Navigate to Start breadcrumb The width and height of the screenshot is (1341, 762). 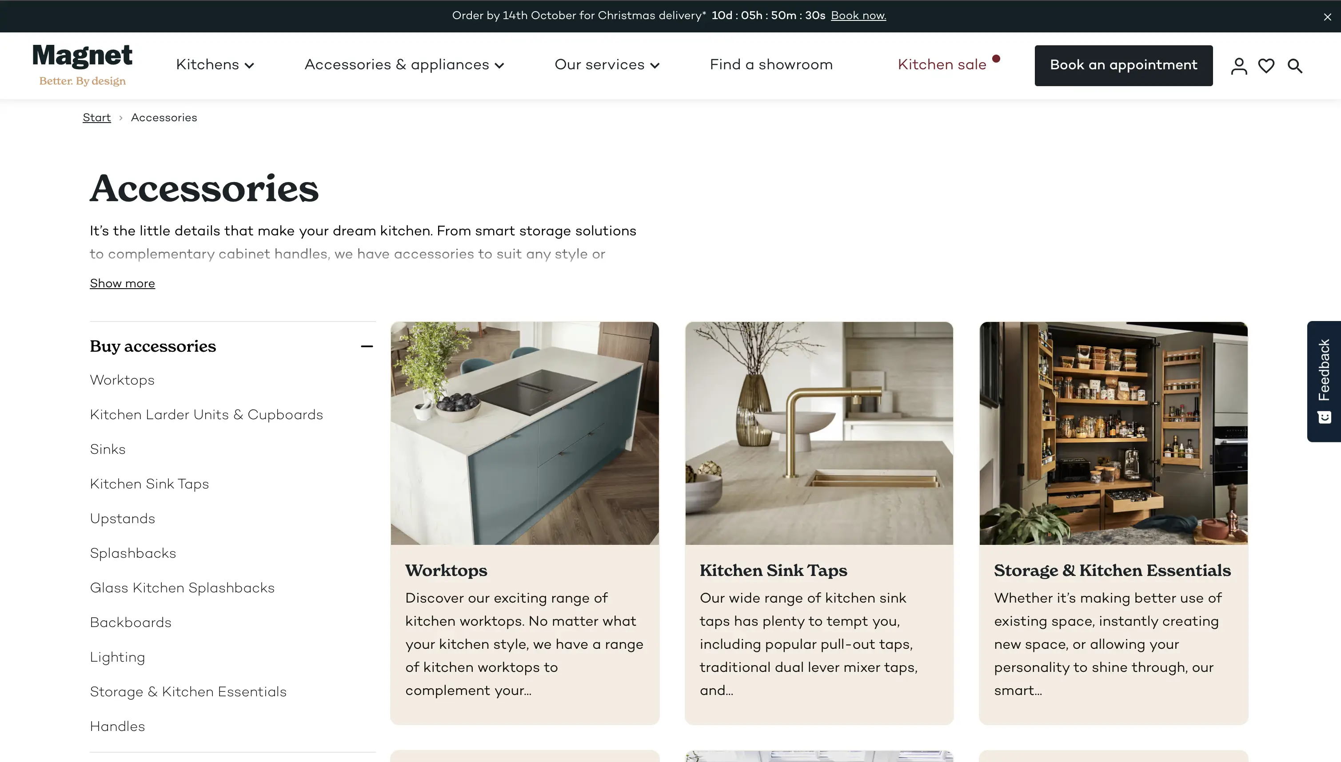coord(96,118)
